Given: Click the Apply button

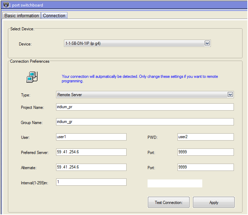Looking at the screenshot, I should tap(214, 202).
